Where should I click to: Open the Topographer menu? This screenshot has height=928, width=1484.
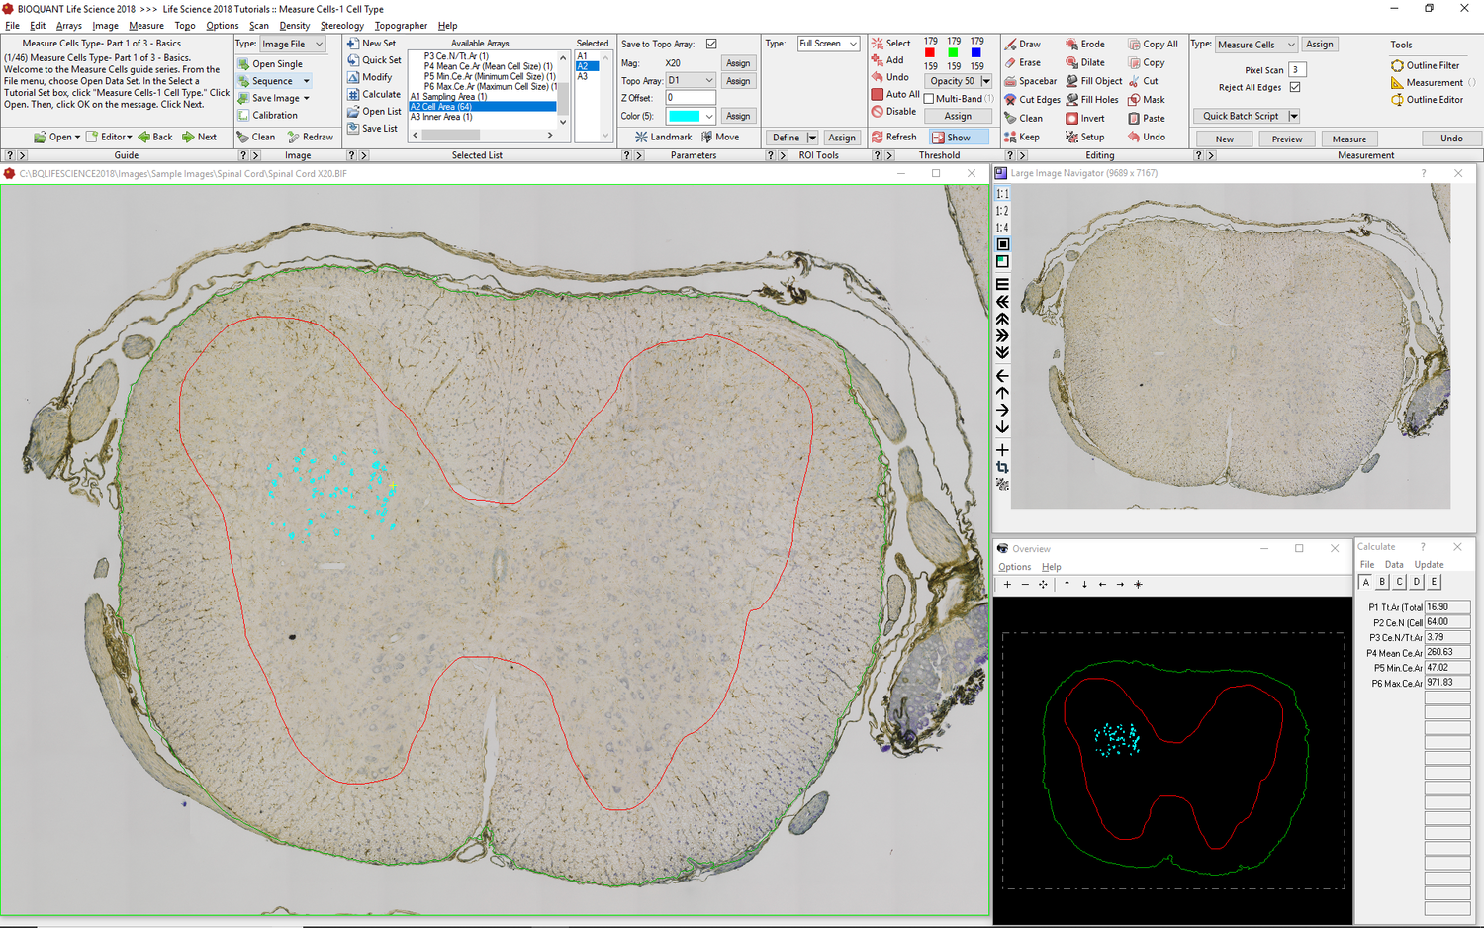click(401, 26)
